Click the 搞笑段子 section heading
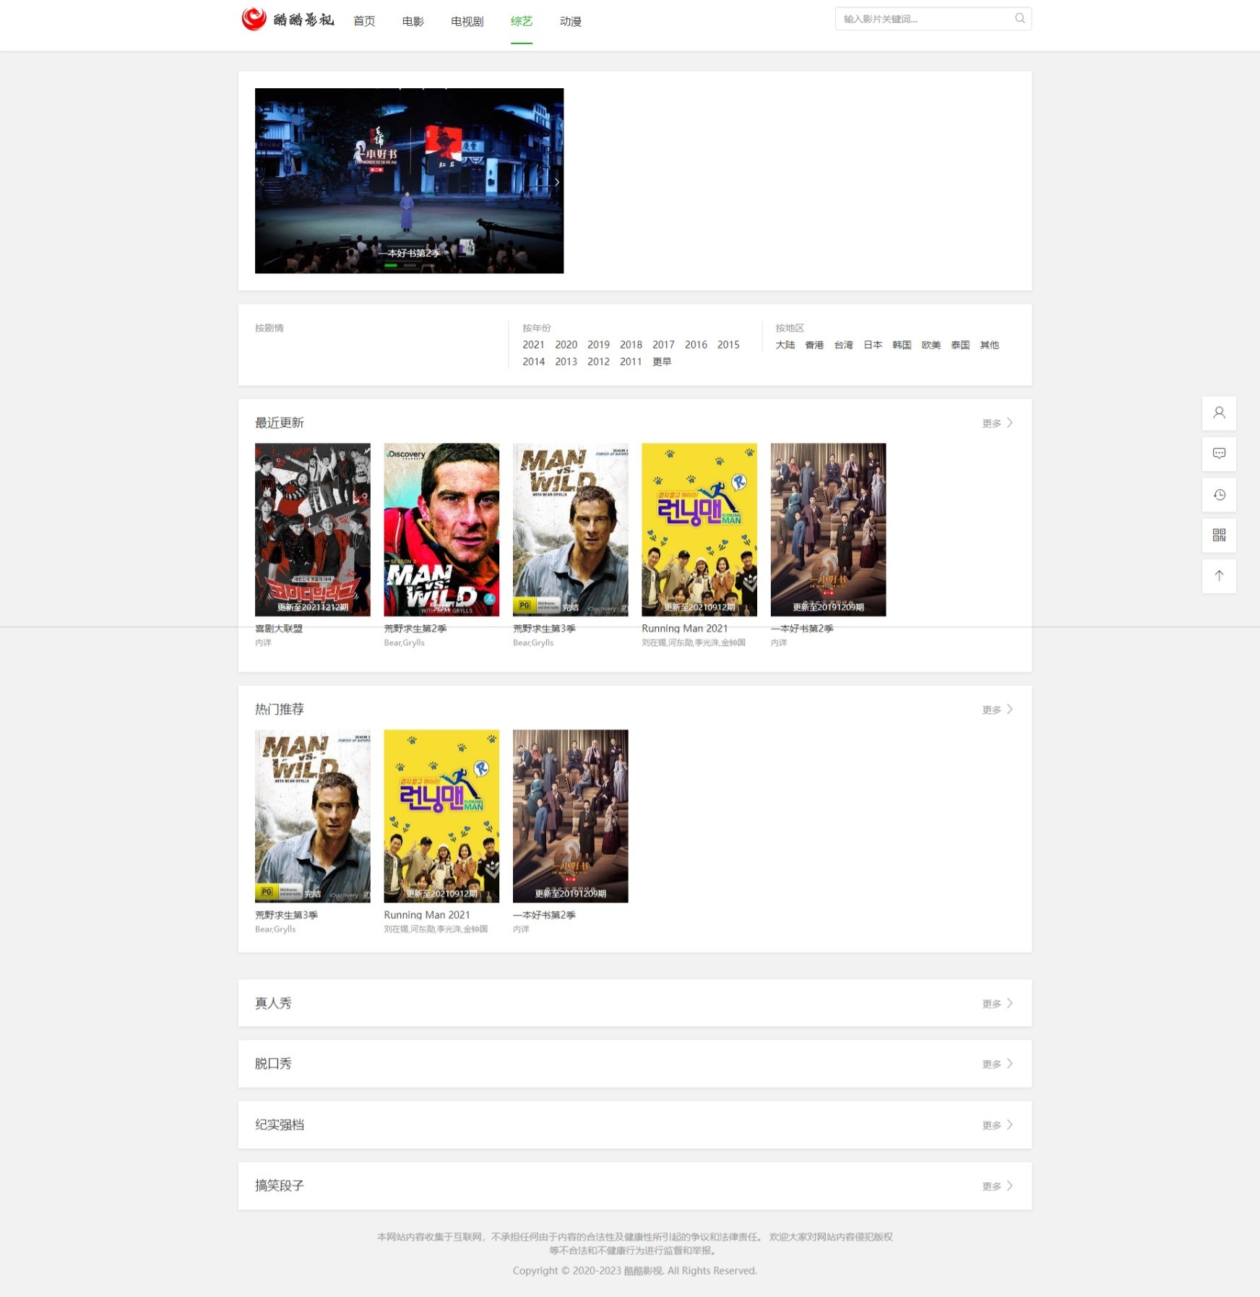Image resolution: width=1260 pixels, height=1297 pixels. (280, 1186)
